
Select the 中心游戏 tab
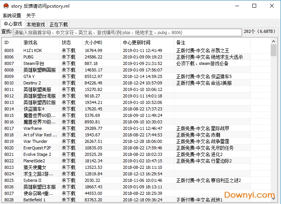(13, 24)
